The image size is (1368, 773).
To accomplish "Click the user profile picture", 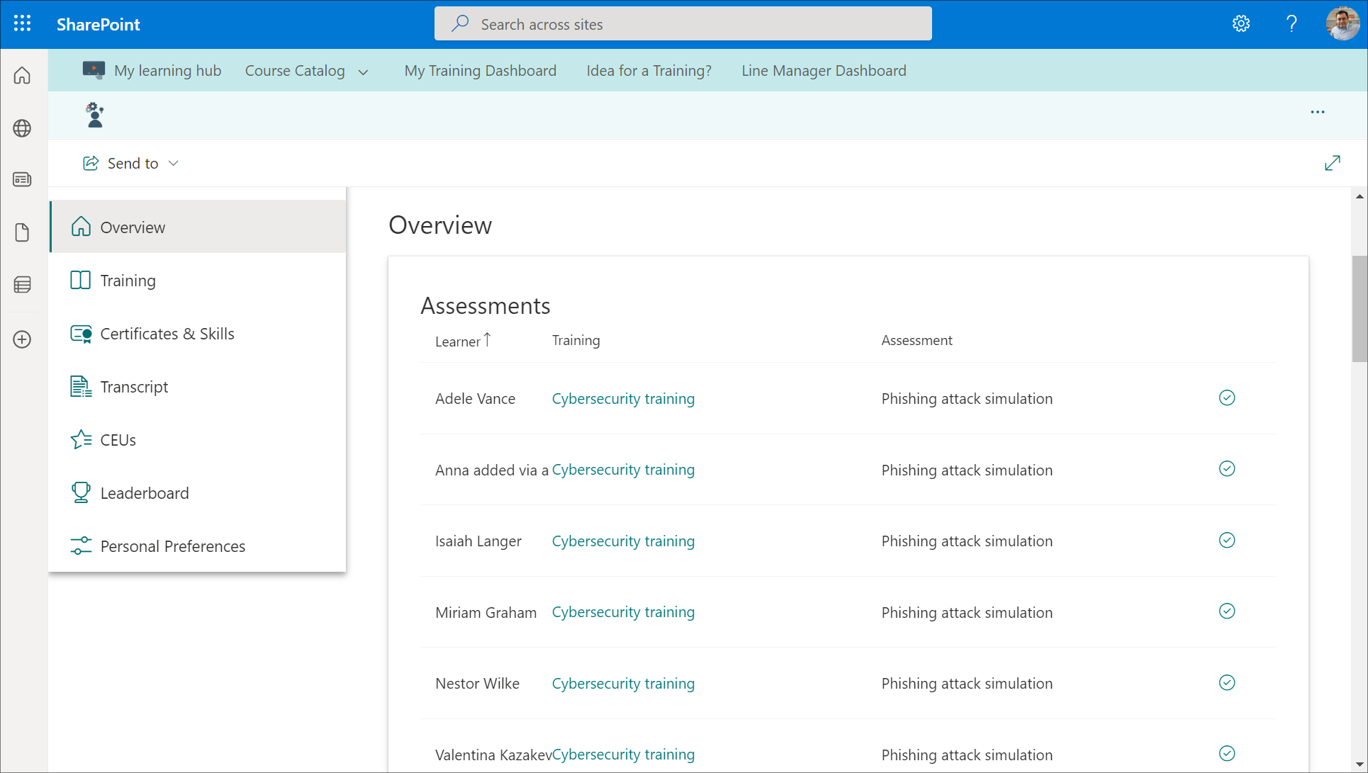I will point(1342,24).
